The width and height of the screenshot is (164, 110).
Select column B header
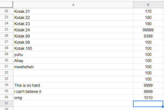148,5
